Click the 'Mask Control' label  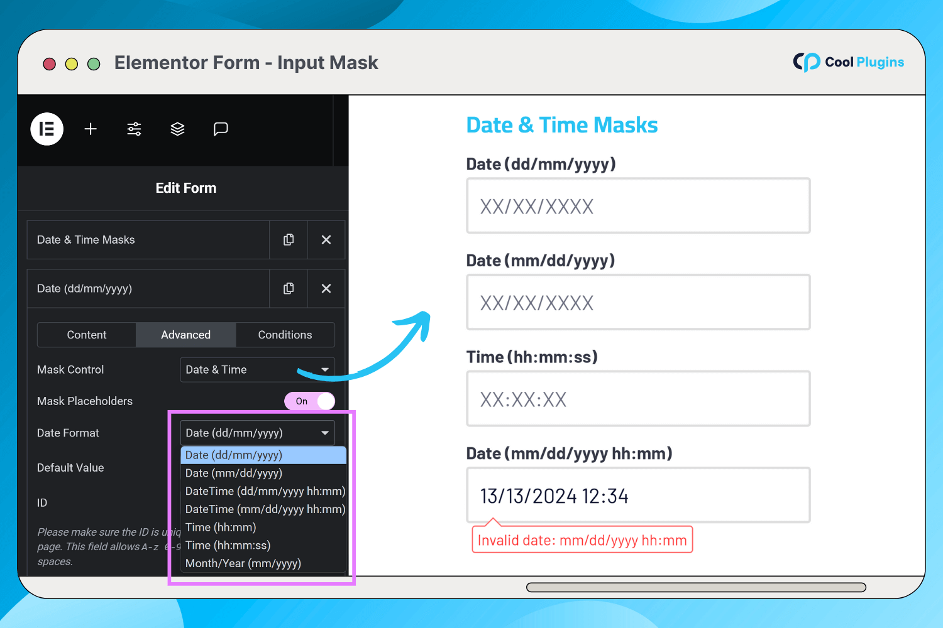pyautogui.click(x=70, y=370)
